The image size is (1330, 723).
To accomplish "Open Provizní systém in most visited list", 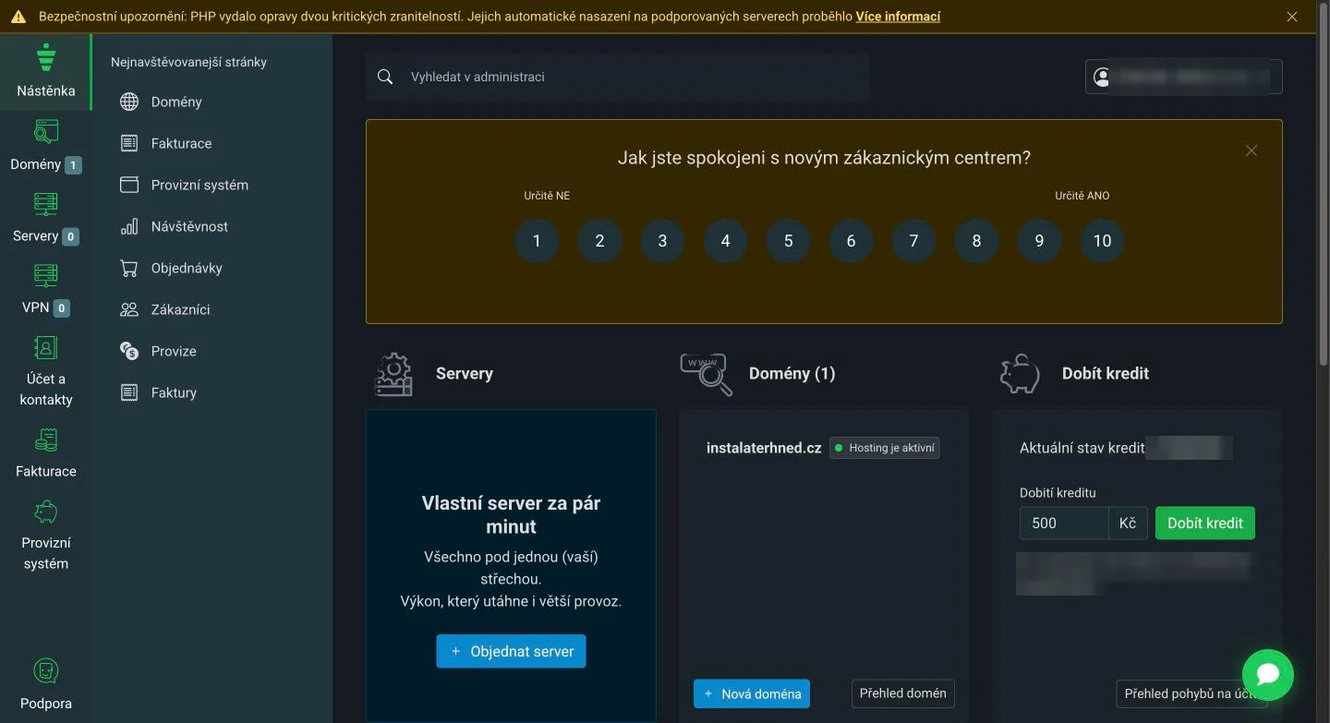I will pyautogui.click(x=199, y=185).
